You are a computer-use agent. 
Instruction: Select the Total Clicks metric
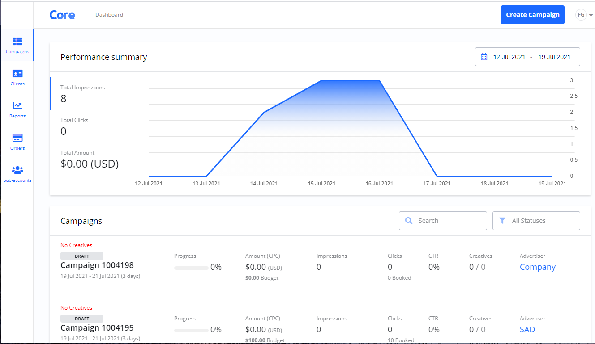tap(74, 126)
